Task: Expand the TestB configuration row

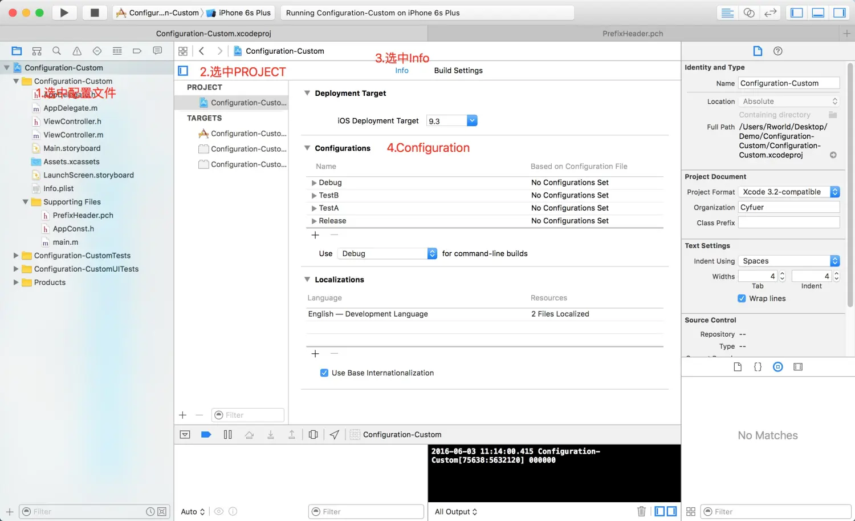Action: [x=314, y=196]
